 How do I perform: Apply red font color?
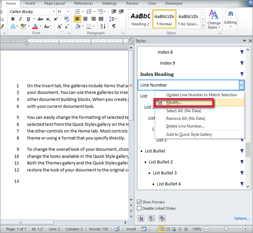tap(35, 26)
